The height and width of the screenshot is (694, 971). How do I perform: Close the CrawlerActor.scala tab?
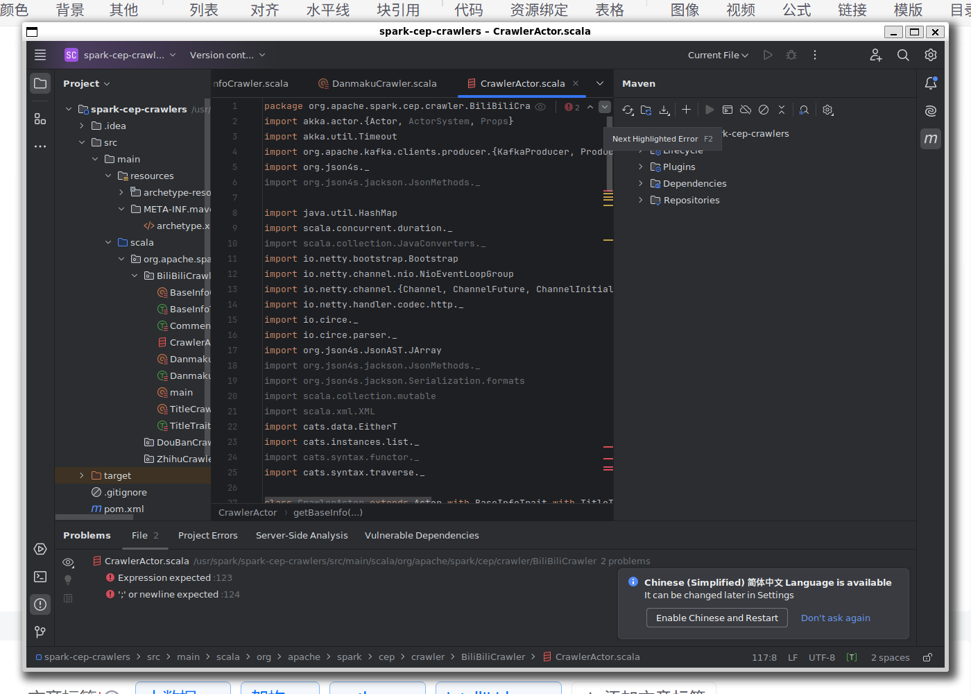pos(576,83)
